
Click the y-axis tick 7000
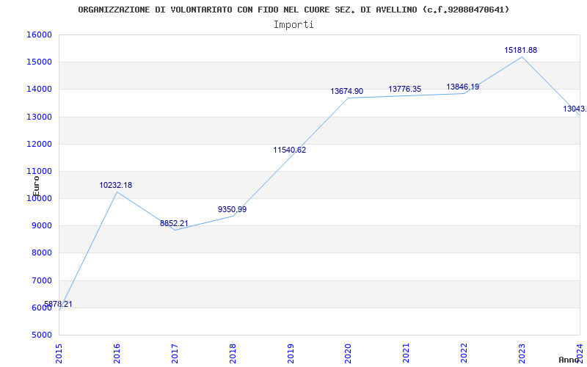pyautogui.click(x=41, y=280)
